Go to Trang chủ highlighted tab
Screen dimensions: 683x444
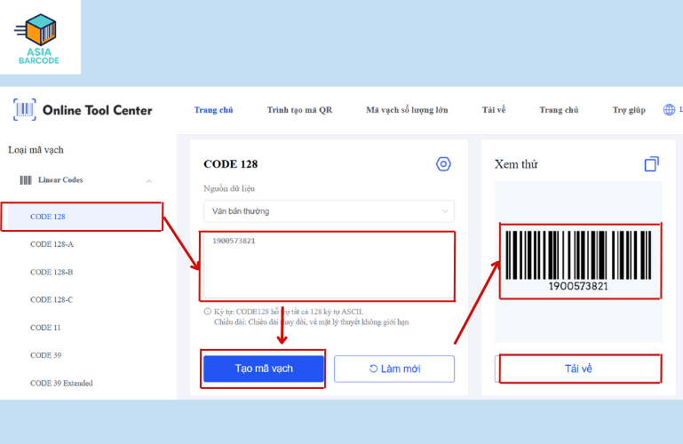pyautogui.click(x=213, y=110)
